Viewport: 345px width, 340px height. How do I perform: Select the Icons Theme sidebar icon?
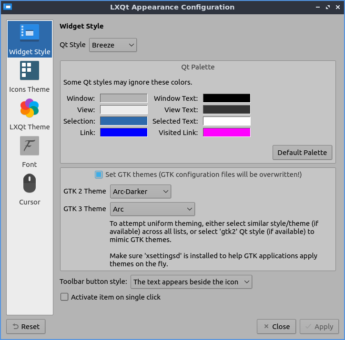pyautogui.click(x=30, y=71)
